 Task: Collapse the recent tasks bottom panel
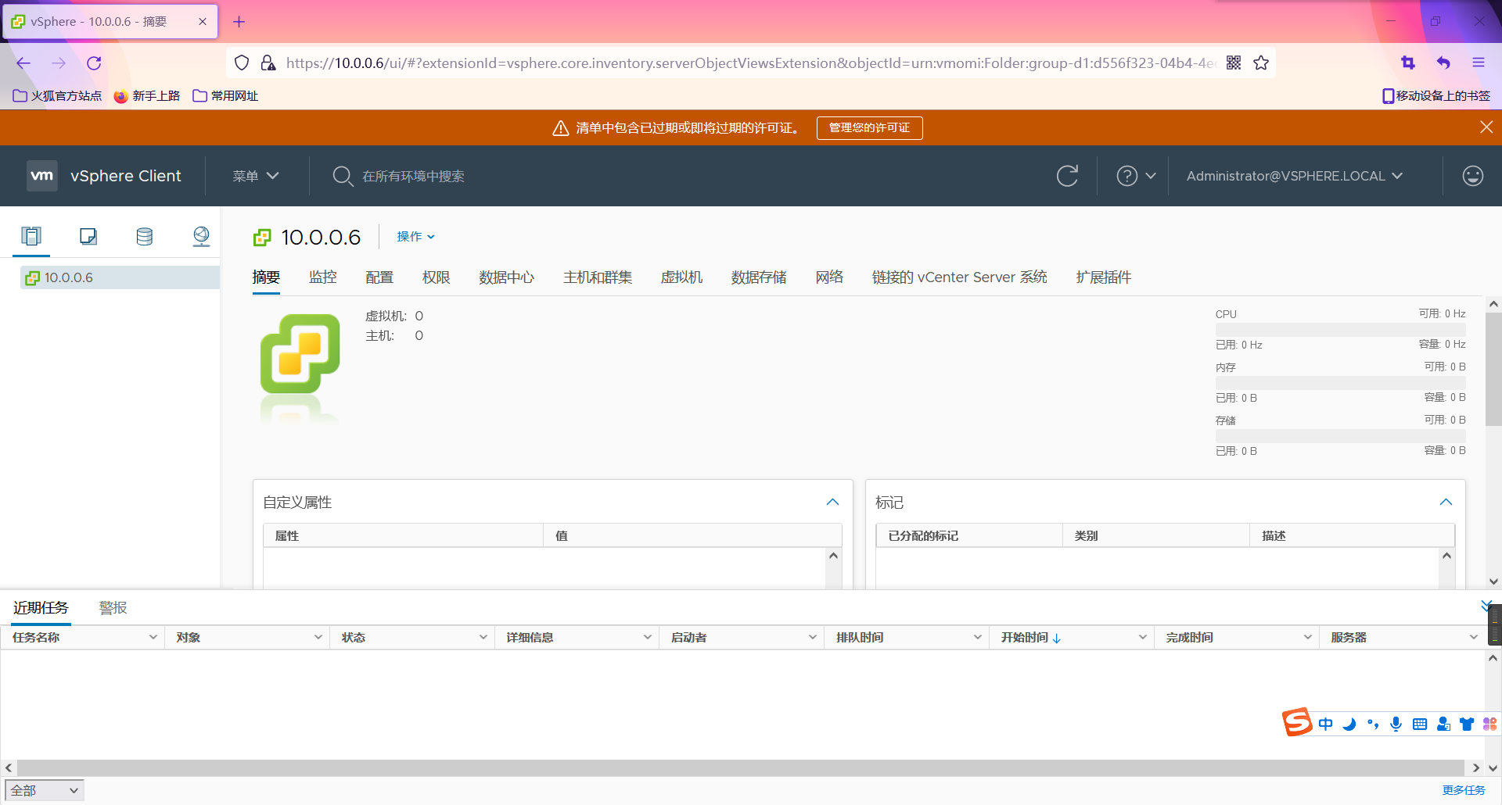click(x=1486, y=605)
